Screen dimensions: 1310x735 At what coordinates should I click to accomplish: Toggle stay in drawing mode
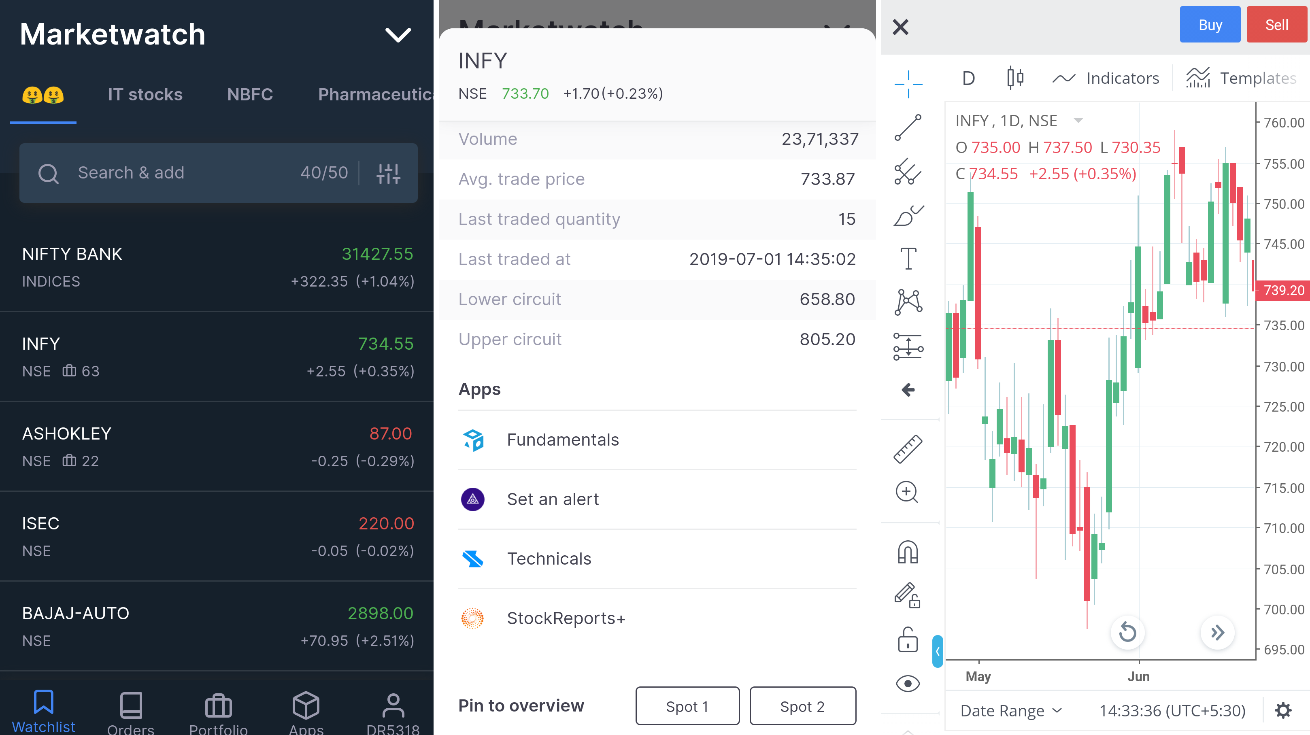pyautogui.click(x=908, y=595)
